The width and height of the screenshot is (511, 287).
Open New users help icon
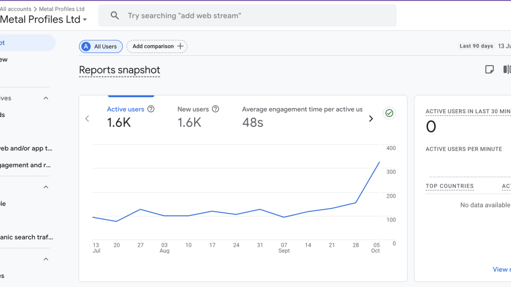(216, 109)
